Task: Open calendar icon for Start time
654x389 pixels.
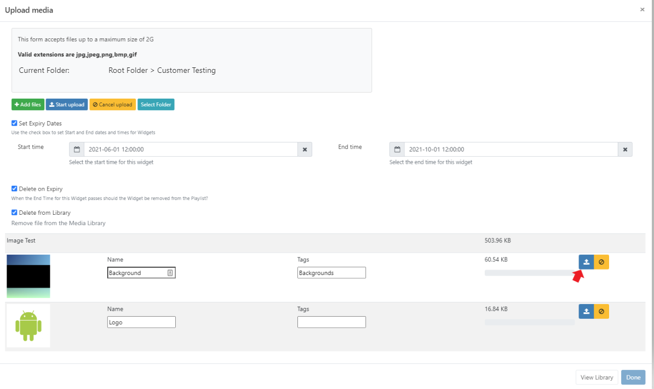Action: pos(77,150)
